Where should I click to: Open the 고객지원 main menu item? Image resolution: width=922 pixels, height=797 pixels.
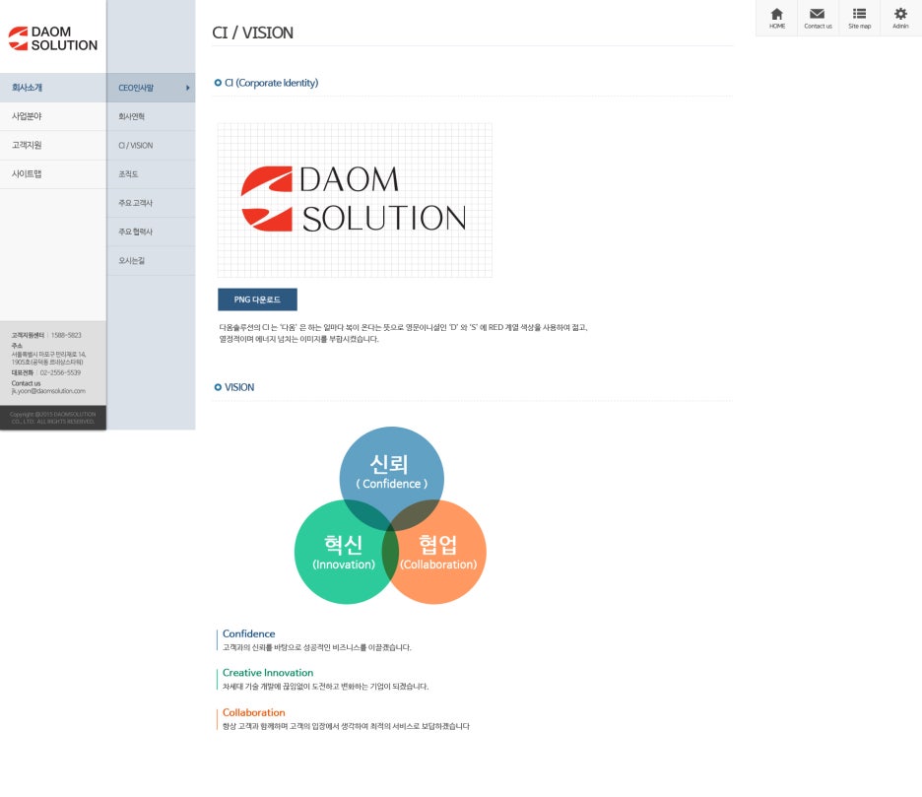(x=53, y=145)
